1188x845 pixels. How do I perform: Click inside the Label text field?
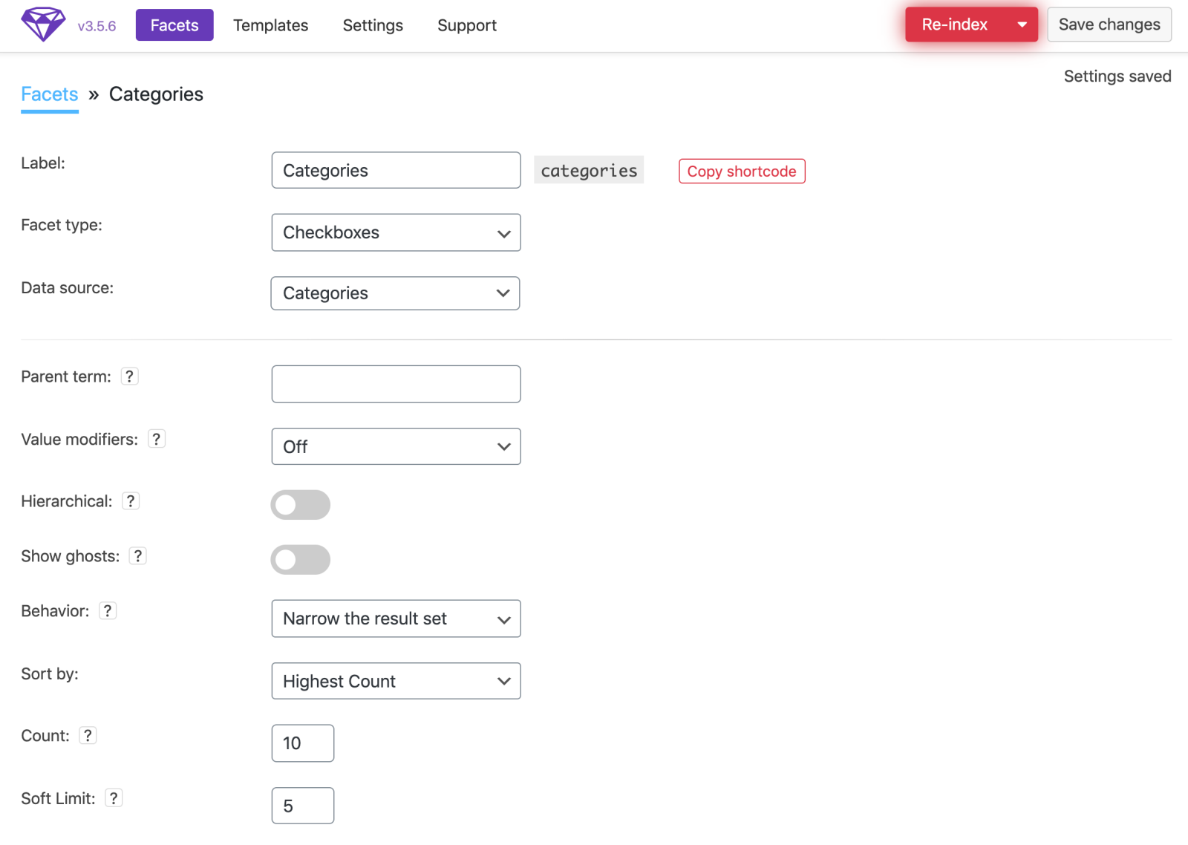click(396, 170)
